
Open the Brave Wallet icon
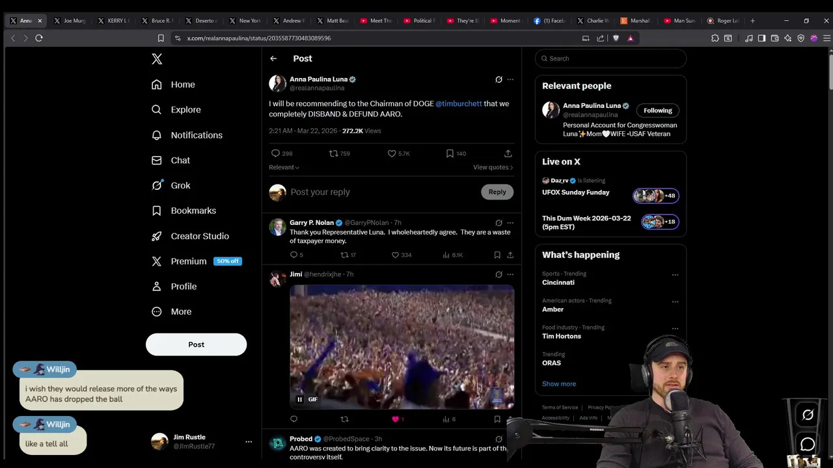click(x=774, y=38)
